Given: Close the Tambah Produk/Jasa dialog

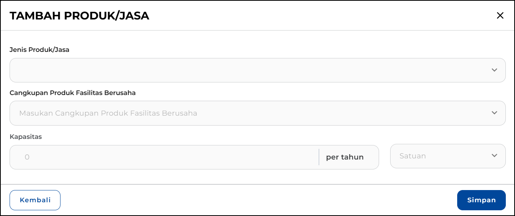Looking at the screenshot, I should click(x=500, y=16).
